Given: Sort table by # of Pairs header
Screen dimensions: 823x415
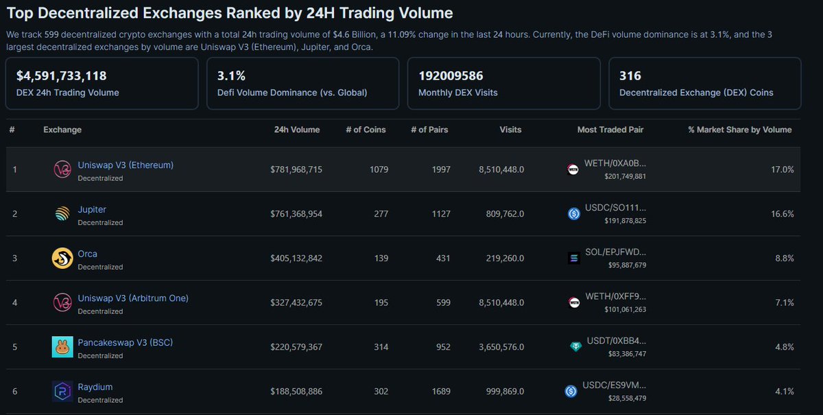Looking at the screenshot, I should click(x=429, y=130).
